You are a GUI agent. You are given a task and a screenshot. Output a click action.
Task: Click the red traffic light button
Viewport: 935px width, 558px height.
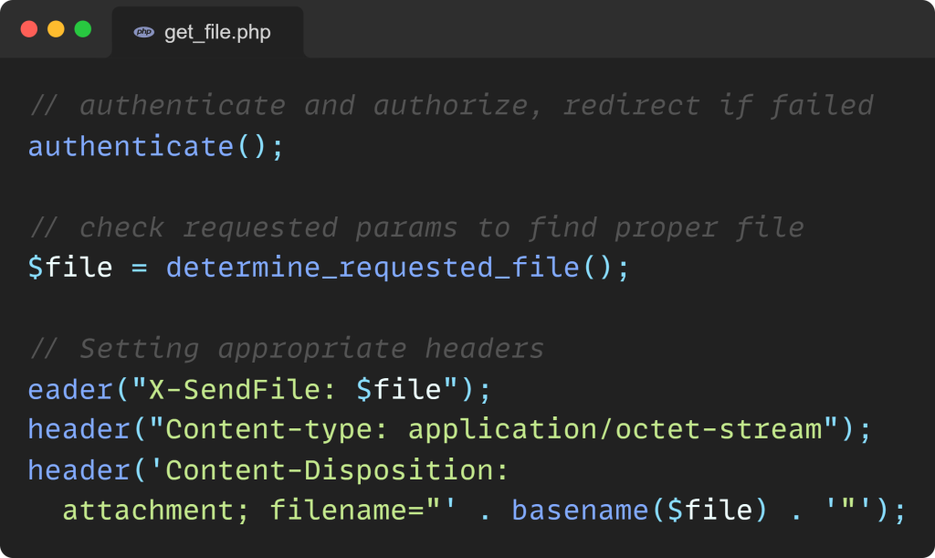click(x=27, y=28)
